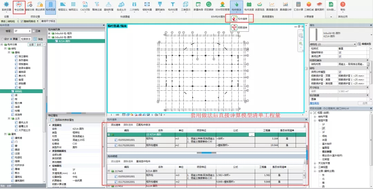Open the 精准过滤 filter tool
The height and width of the screenshot is (189, 373).
pos(97,7)
